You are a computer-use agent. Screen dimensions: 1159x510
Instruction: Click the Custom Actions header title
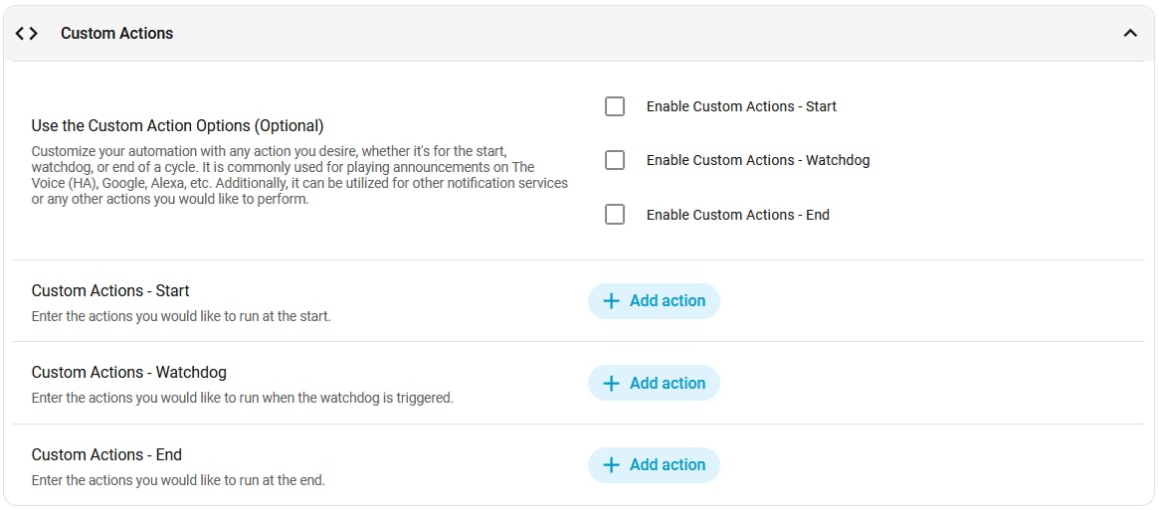point(116,34)
